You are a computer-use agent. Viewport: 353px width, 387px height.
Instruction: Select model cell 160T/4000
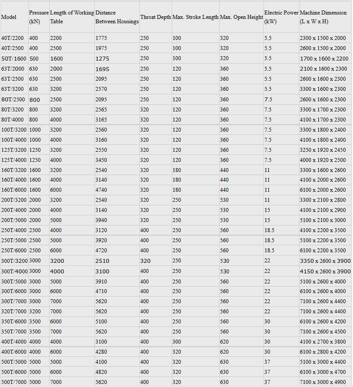click(14, 180)
